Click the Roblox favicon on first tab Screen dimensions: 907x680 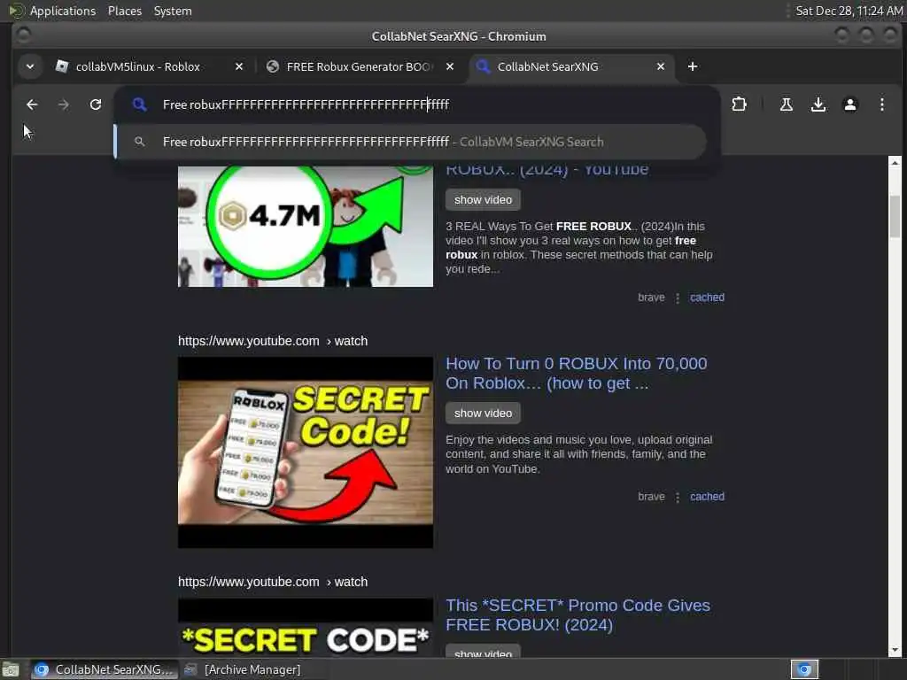tap(62, 66)
